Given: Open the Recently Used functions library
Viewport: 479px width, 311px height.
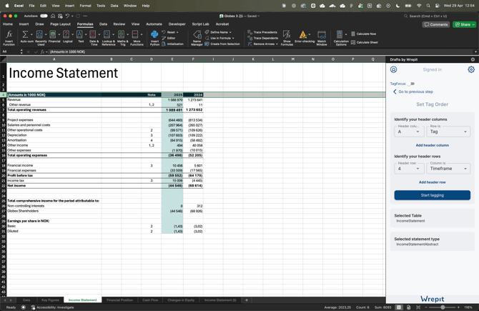Looking at the screenshot, I should (x=41, y=38).
